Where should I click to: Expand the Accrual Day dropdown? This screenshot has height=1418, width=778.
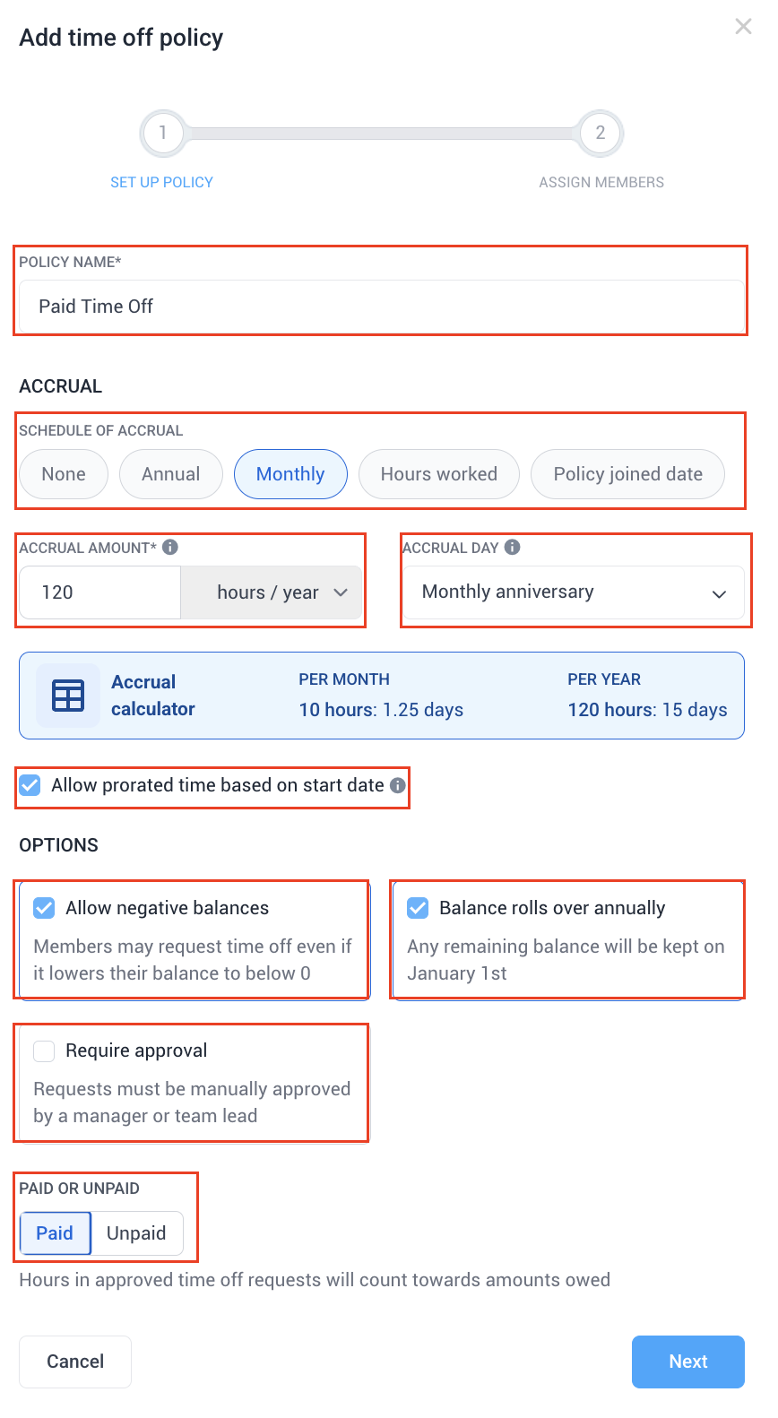click(x=574, y=592)
